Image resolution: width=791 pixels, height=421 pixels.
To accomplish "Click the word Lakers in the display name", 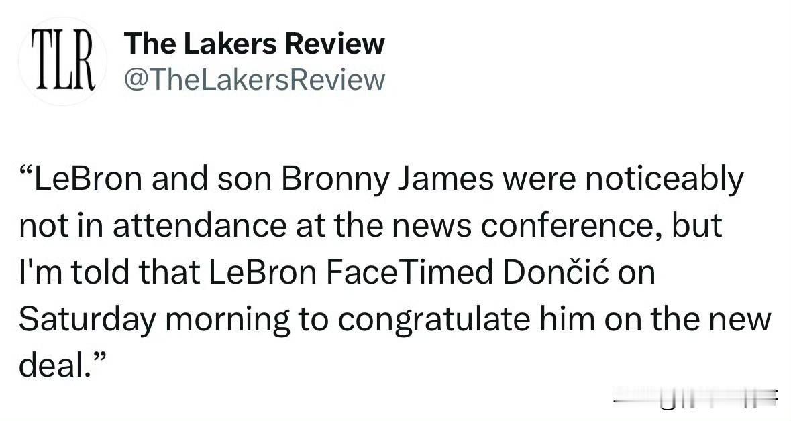I will point(229,44).
